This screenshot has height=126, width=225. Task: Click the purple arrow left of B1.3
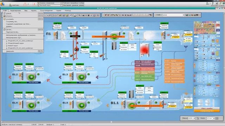point(60,77)
